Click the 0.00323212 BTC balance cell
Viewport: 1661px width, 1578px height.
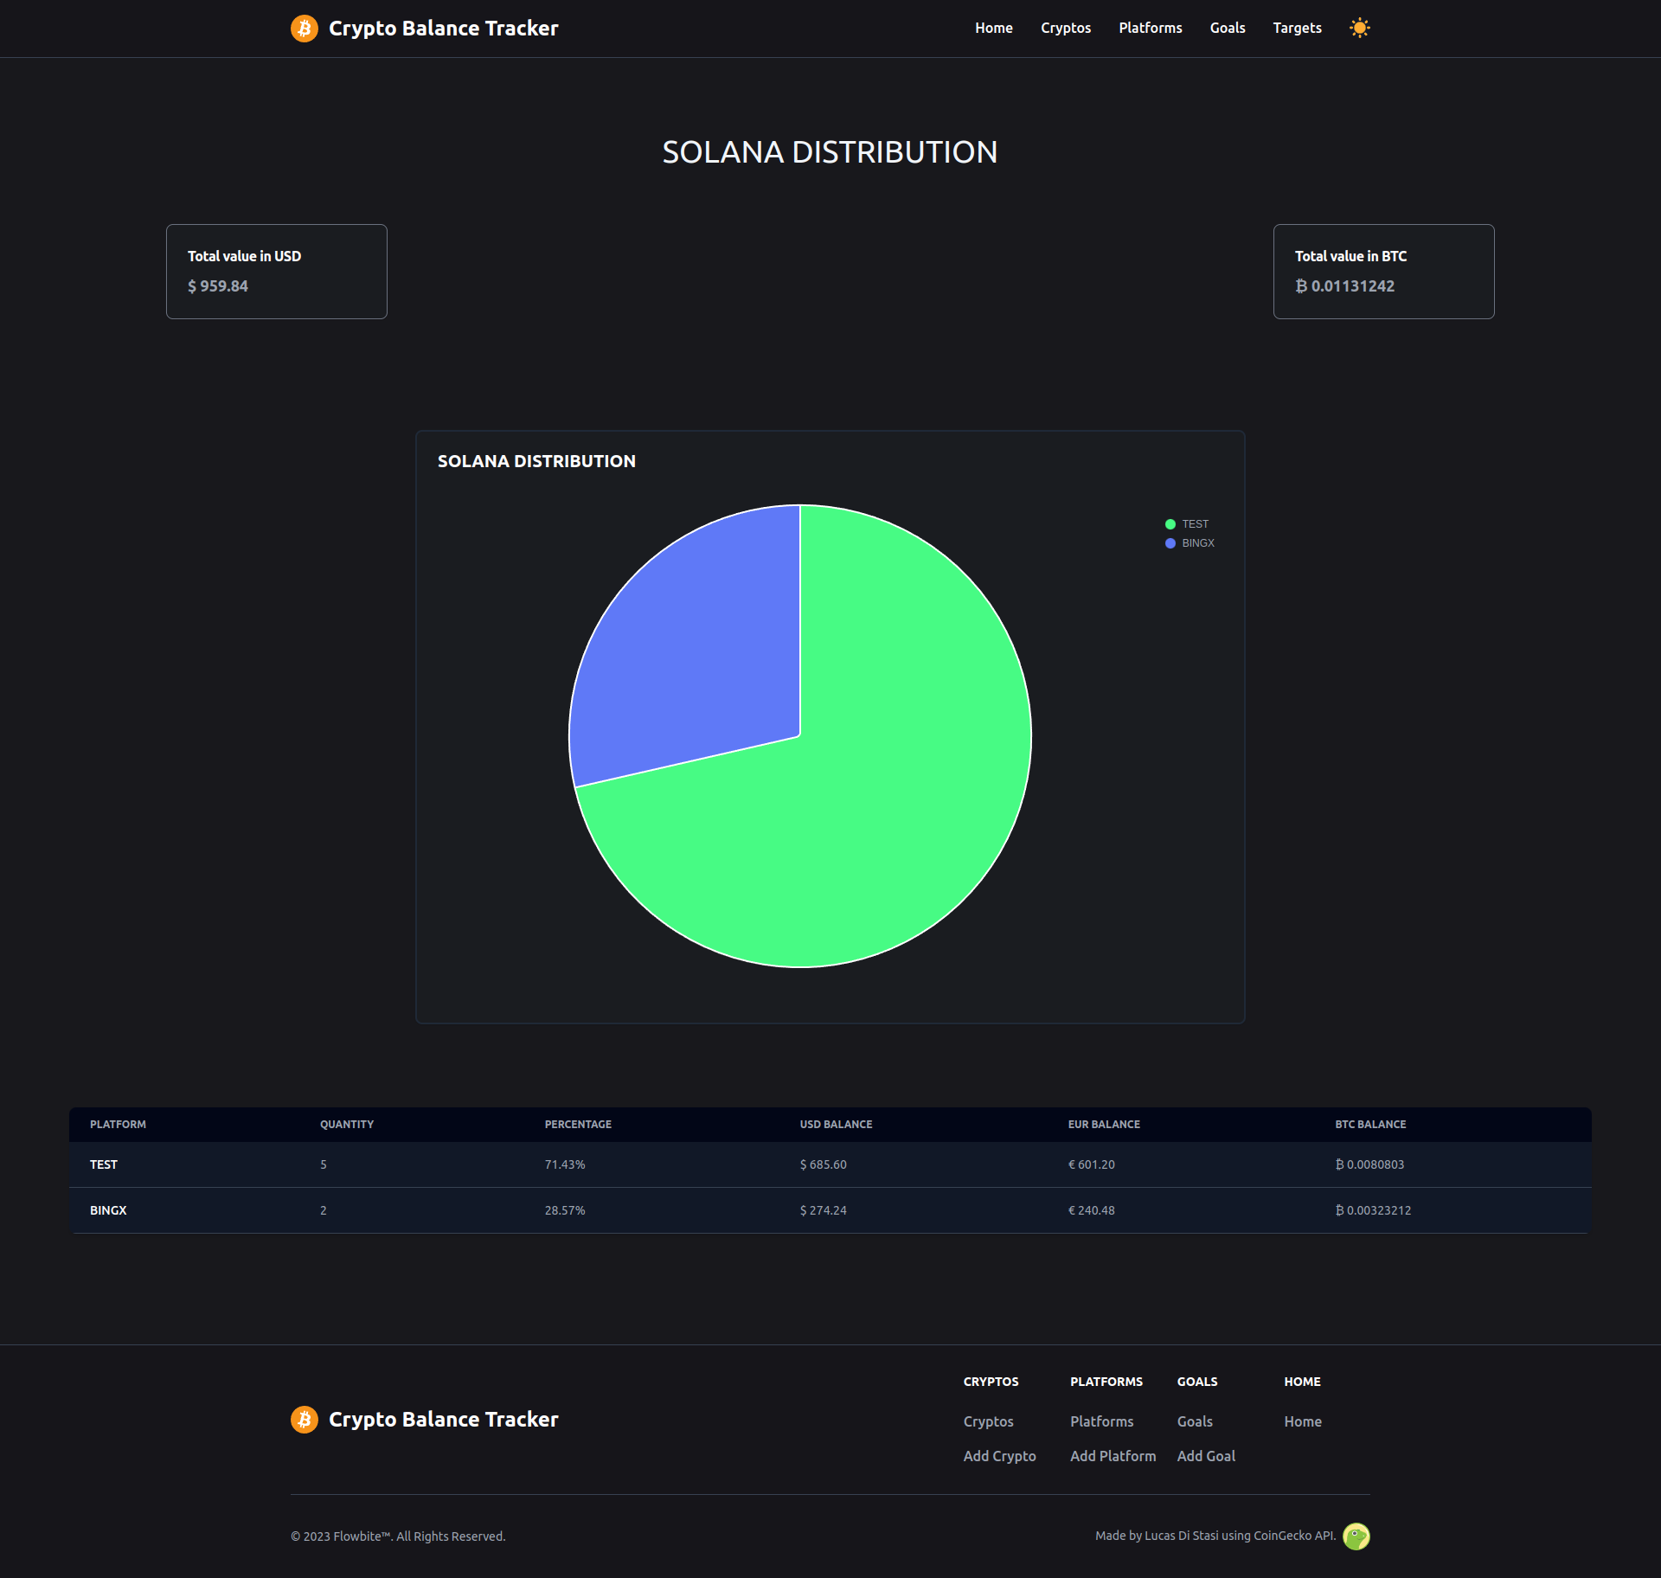(x=1373, y=1210)
